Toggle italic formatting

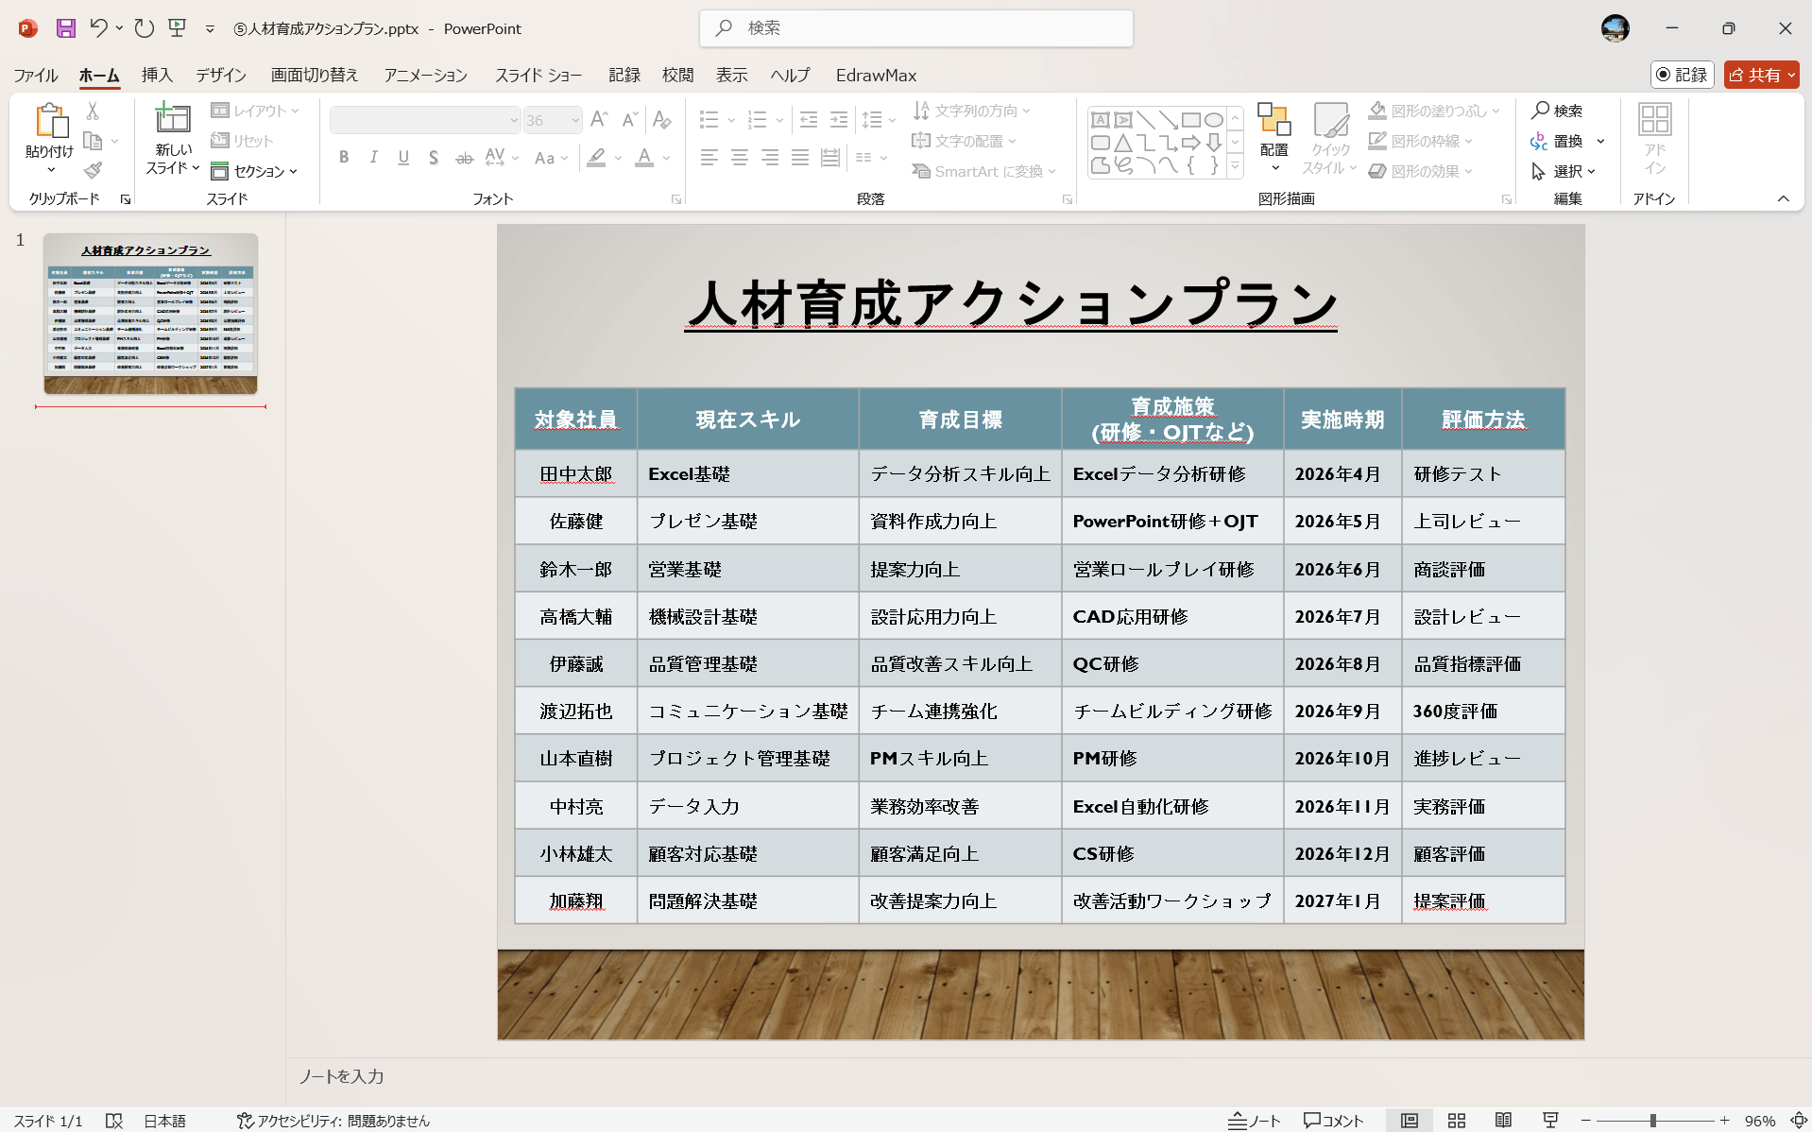tap(373, 157)
